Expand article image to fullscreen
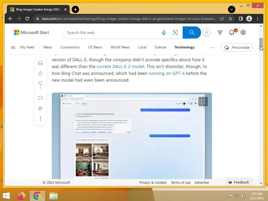Viewport: 268px width, 201px height. click(203, 102)
